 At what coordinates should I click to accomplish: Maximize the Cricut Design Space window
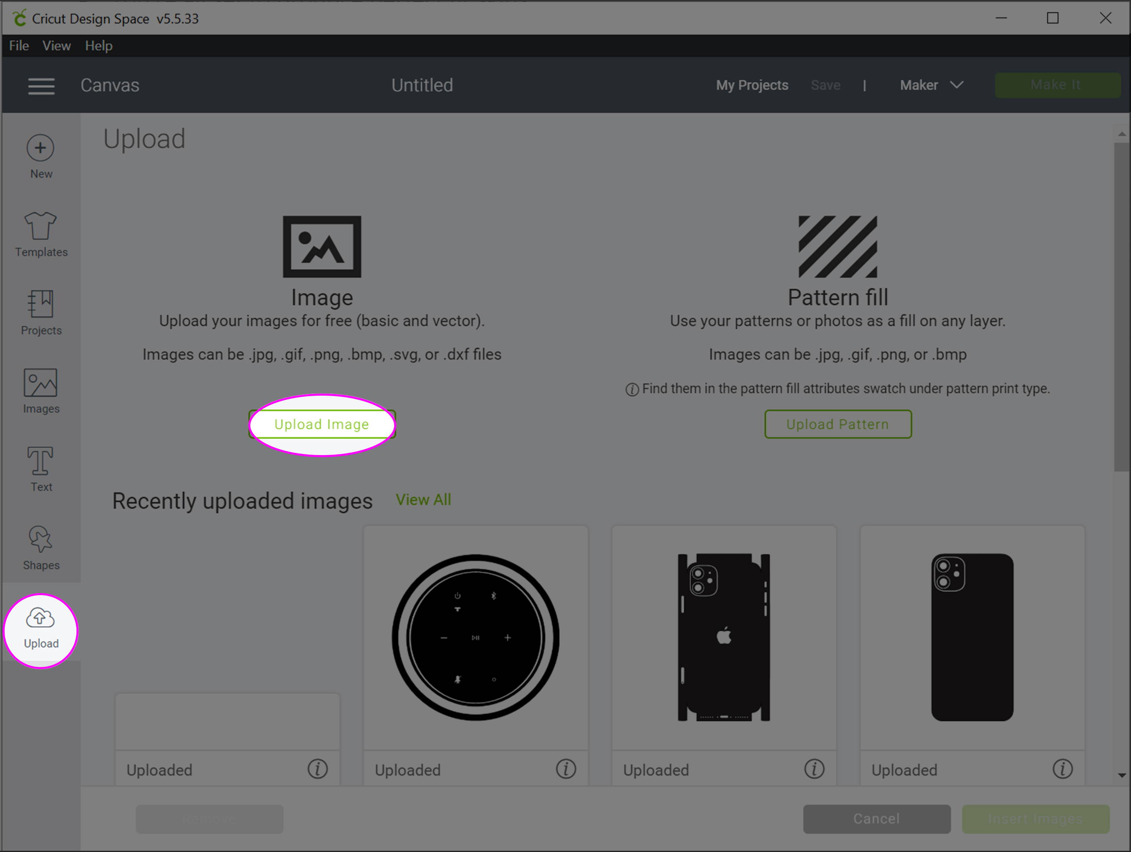[1053, 18]
